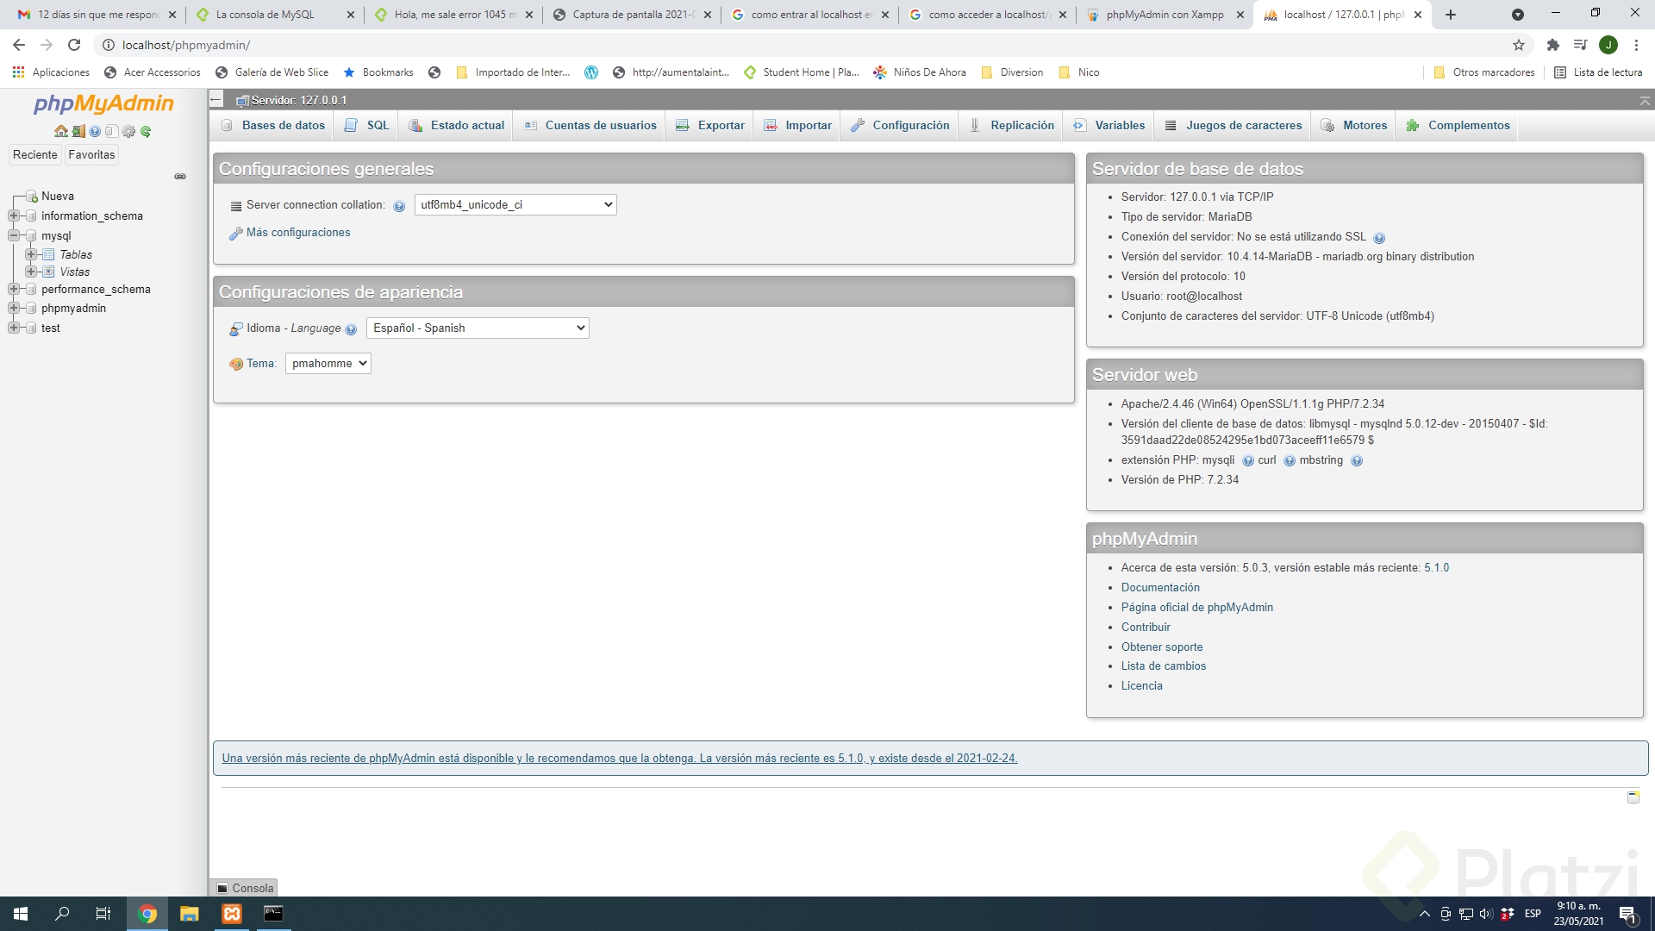The width and height of the screenshot is (1655, 931).
Task: Open the phpMyAdmin home icon
Action: (60, 132)
